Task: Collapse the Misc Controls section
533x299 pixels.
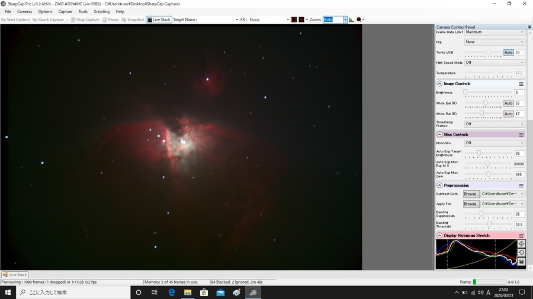Action: 439,135
